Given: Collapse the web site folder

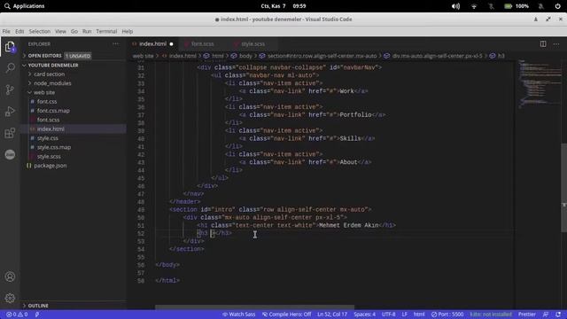Looking at the screenshot, I should (44, 92).
